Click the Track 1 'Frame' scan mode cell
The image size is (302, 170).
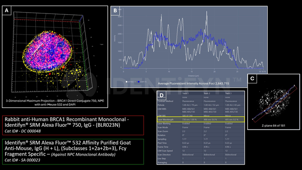tap(185, 127)
